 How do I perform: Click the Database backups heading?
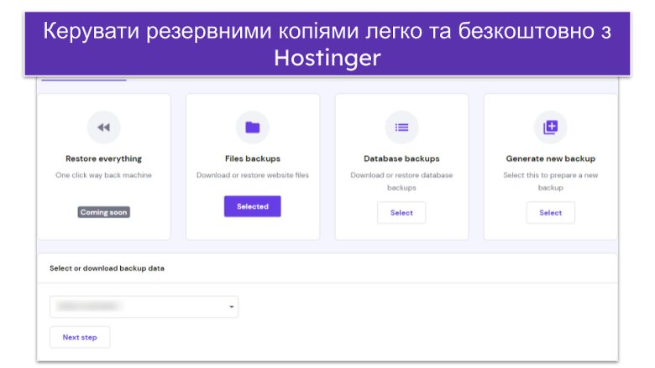[x=401, y=158]
